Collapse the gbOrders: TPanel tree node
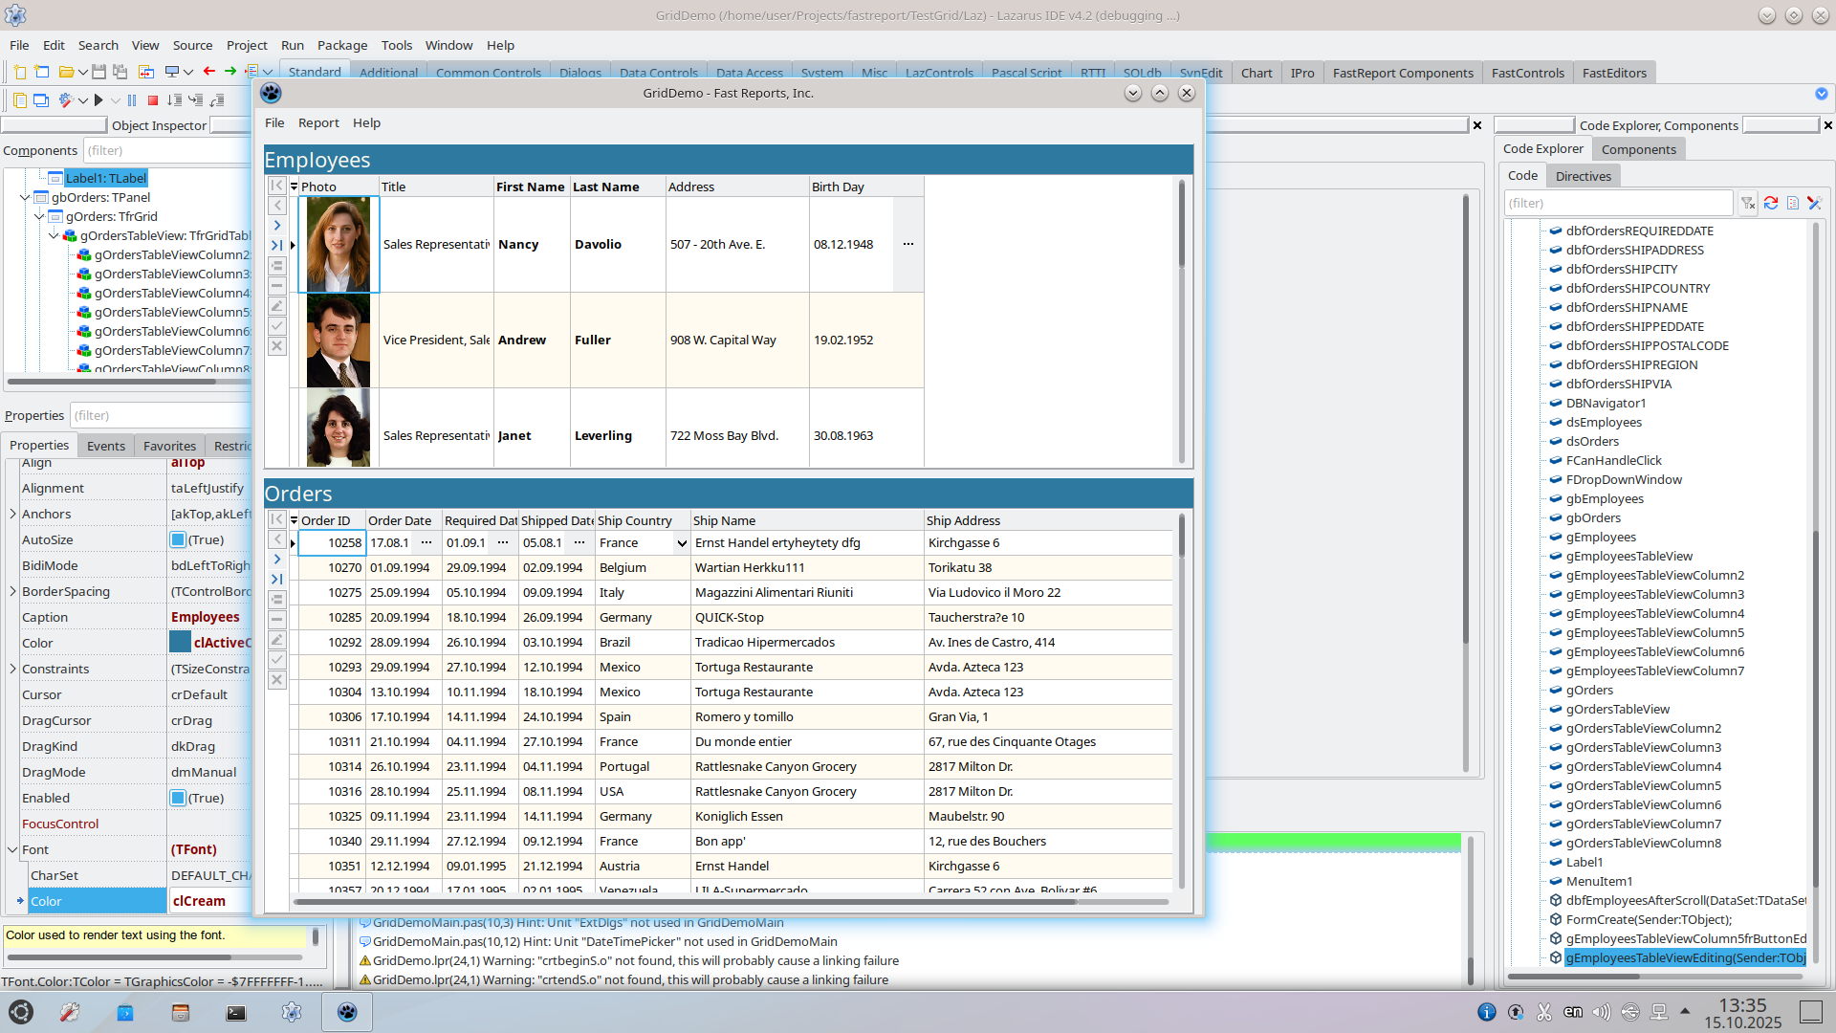The width and height of the screenshot is (1836, 1033). (x=26, y=198)
